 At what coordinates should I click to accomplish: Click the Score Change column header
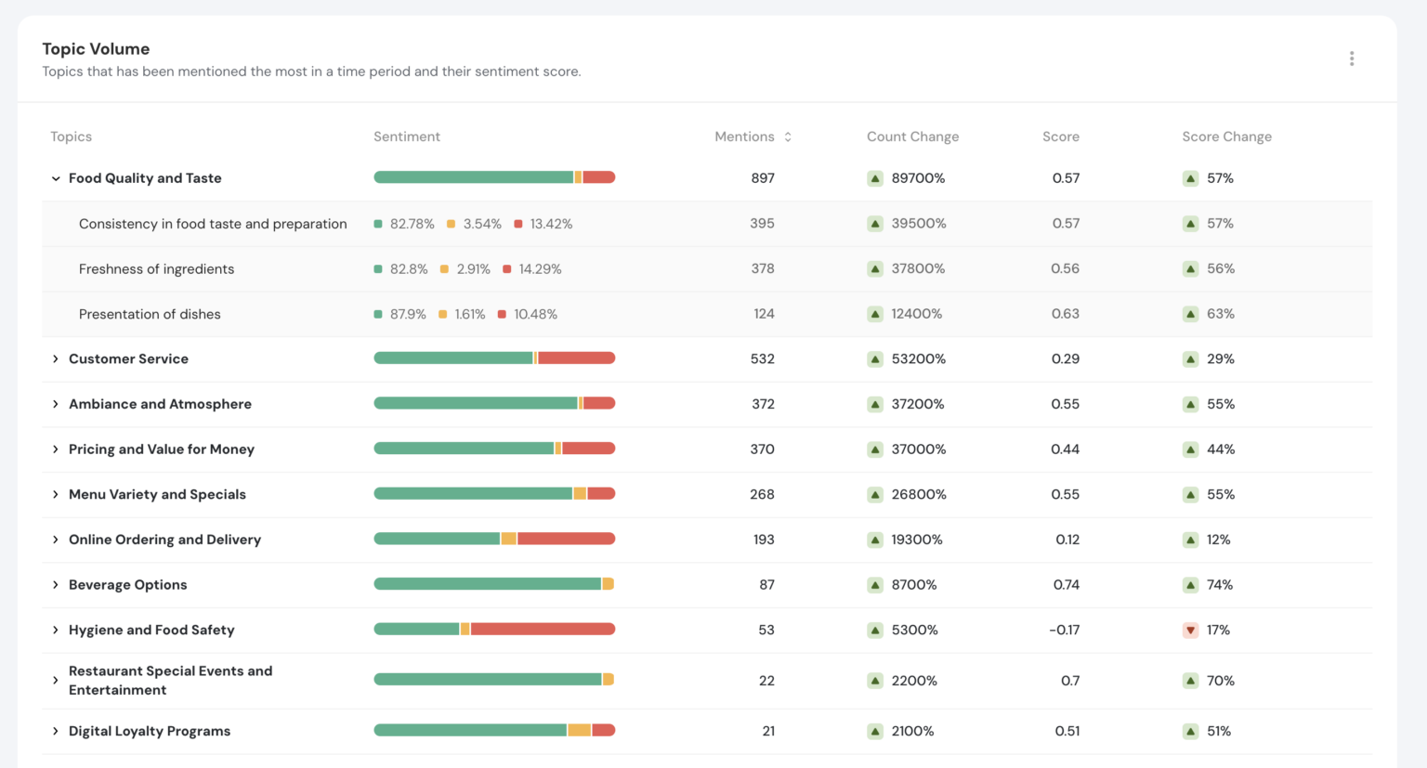(x=1226, y=137)
